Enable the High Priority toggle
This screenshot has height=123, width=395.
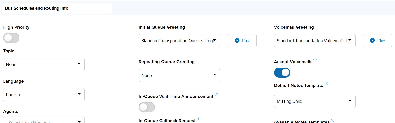coord(11,38)
